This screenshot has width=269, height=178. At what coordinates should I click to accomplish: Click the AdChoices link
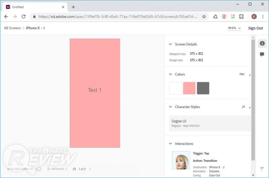[56, 169]
